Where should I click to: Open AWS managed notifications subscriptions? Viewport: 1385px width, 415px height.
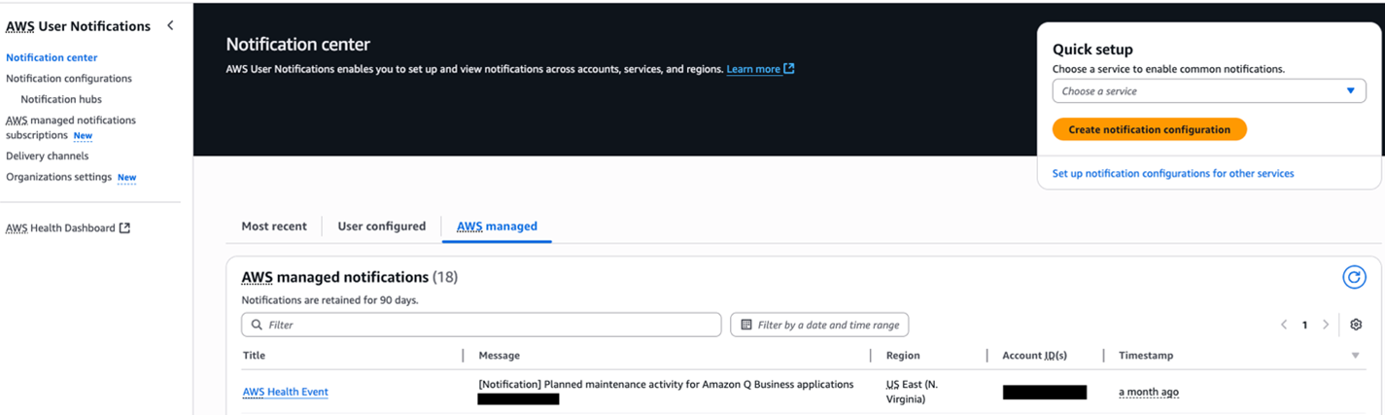71,127
